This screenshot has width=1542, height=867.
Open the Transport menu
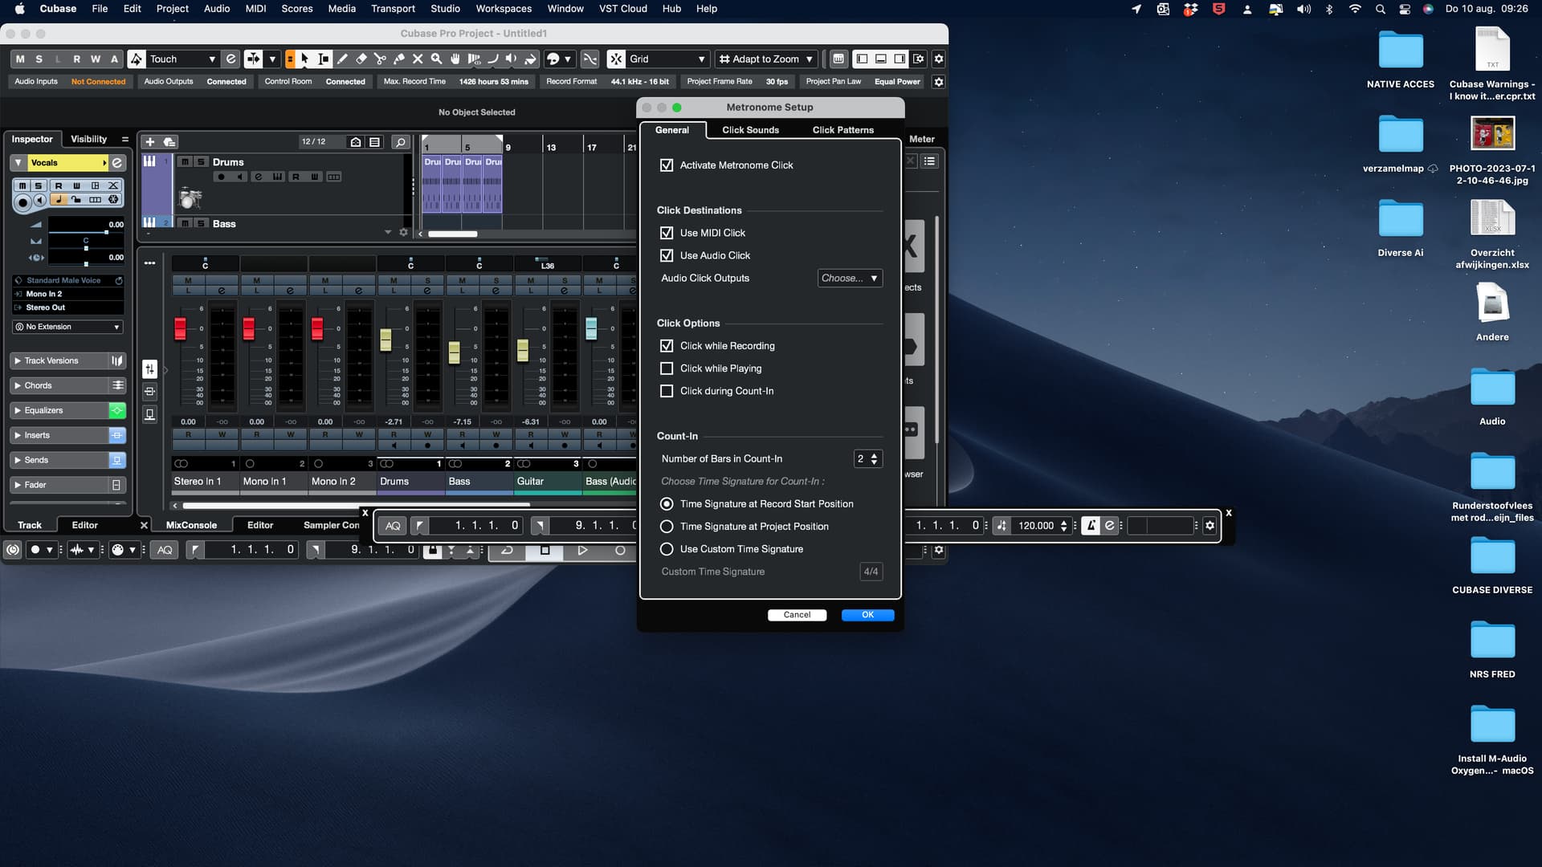(x=393, y=9)
